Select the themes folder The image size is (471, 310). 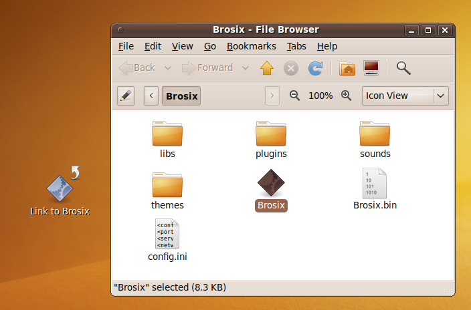click(x=167, y=191)
